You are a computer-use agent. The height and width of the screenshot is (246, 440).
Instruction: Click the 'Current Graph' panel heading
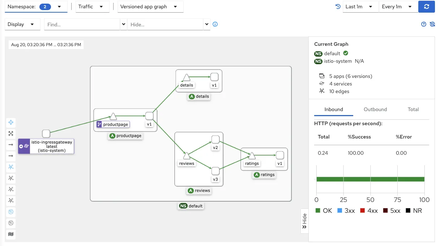[x=331, y=44]
